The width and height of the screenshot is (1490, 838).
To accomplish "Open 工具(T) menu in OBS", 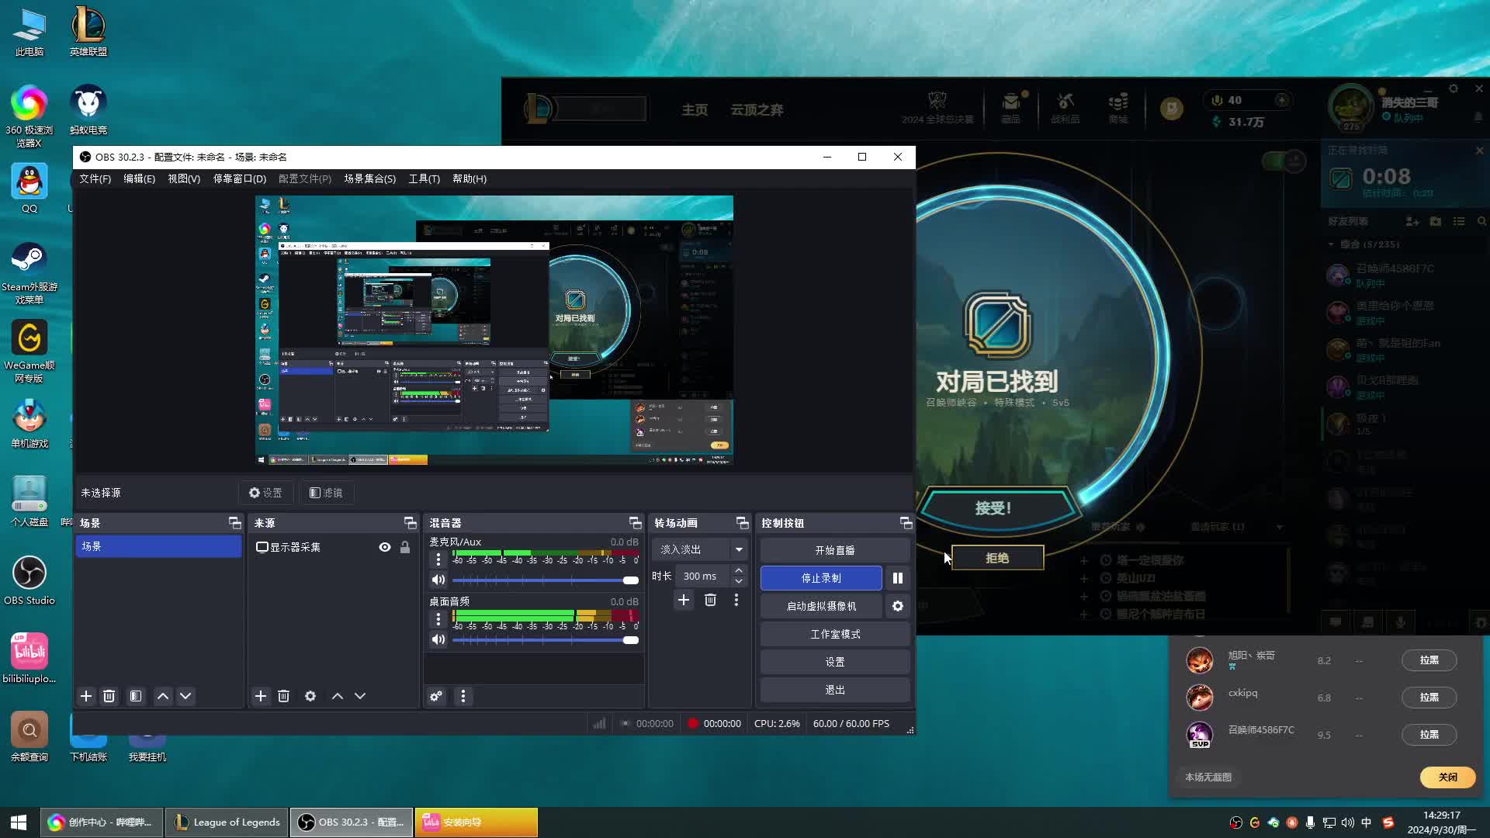I will (x=424, y=178).
